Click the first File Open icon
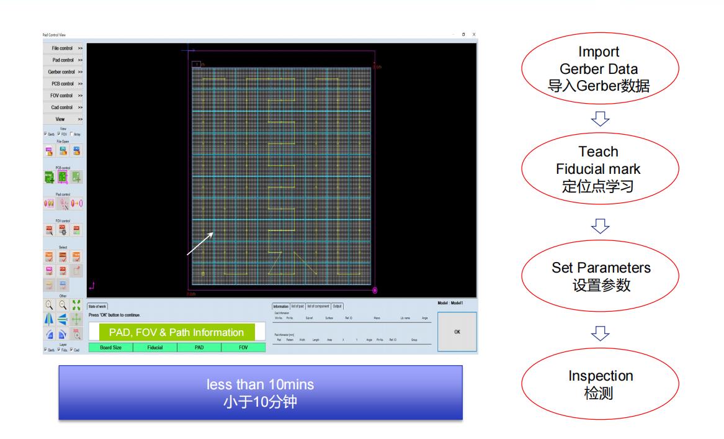This screenshot has width=724, height=439. (49, 150)
